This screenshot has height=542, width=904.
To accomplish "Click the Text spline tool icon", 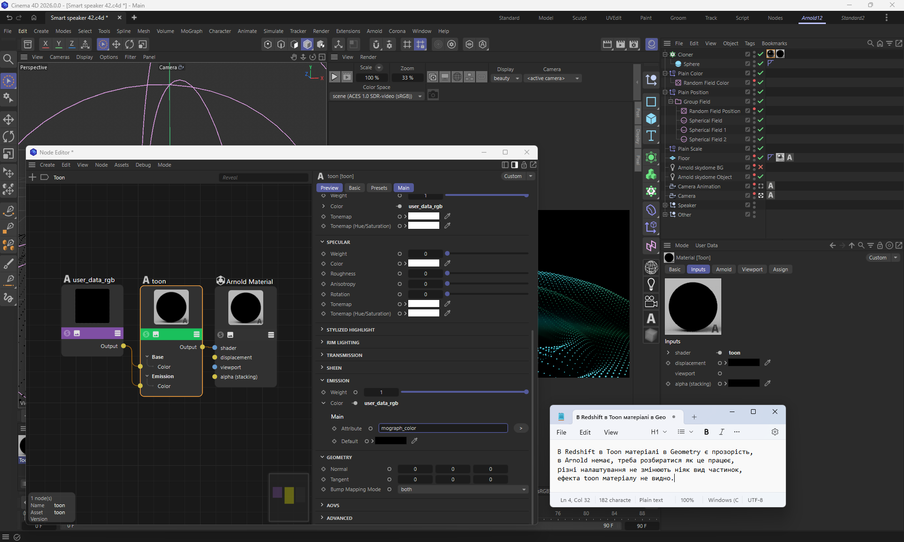I will pos(651,136).
